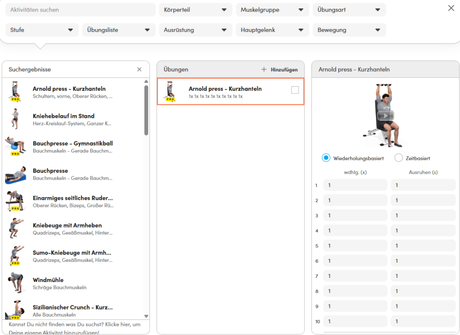Open the Muskelgruppe dropdown filter
The image size is (460, 335).
point(272,10)
